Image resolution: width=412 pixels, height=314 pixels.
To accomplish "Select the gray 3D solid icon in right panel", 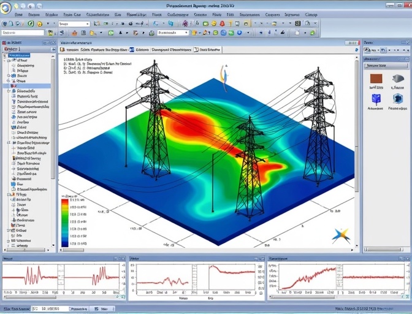I will click(397, 79).
